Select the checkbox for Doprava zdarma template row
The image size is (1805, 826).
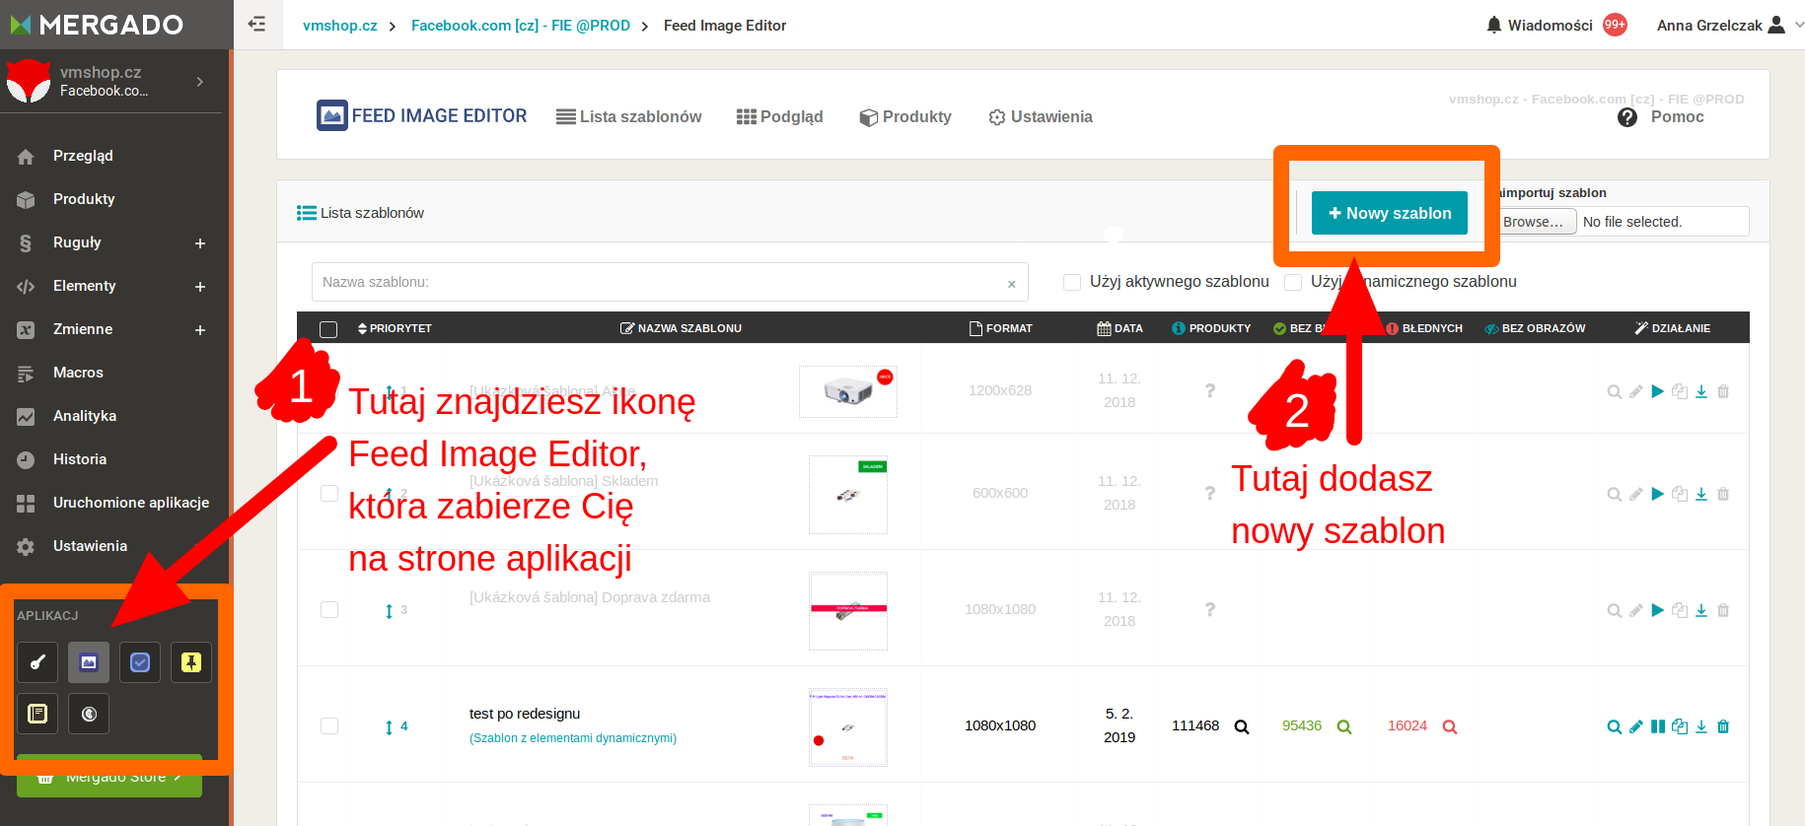[x=329, y=609]
